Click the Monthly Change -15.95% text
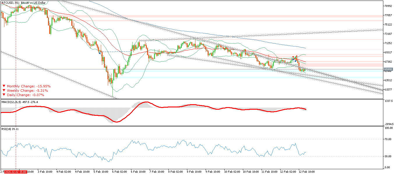 pos(29,86)
